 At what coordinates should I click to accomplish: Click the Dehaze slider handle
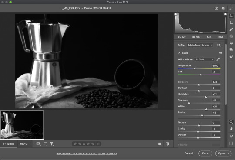tap(198, 138)
